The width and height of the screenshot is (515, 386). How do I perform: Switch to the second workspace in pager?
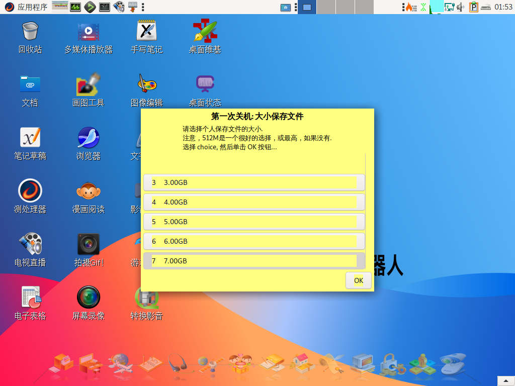point(326,7)
